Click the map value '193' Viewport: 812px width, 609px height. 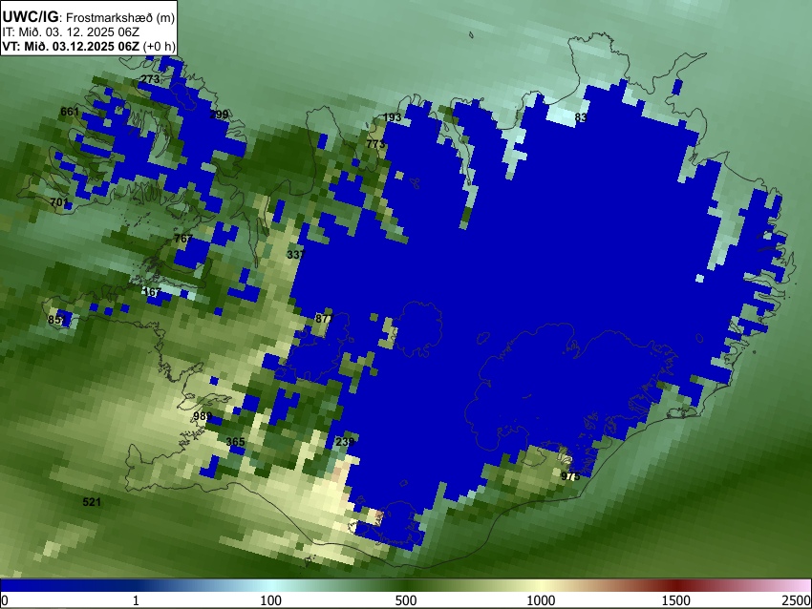click(x=392, y=117)
